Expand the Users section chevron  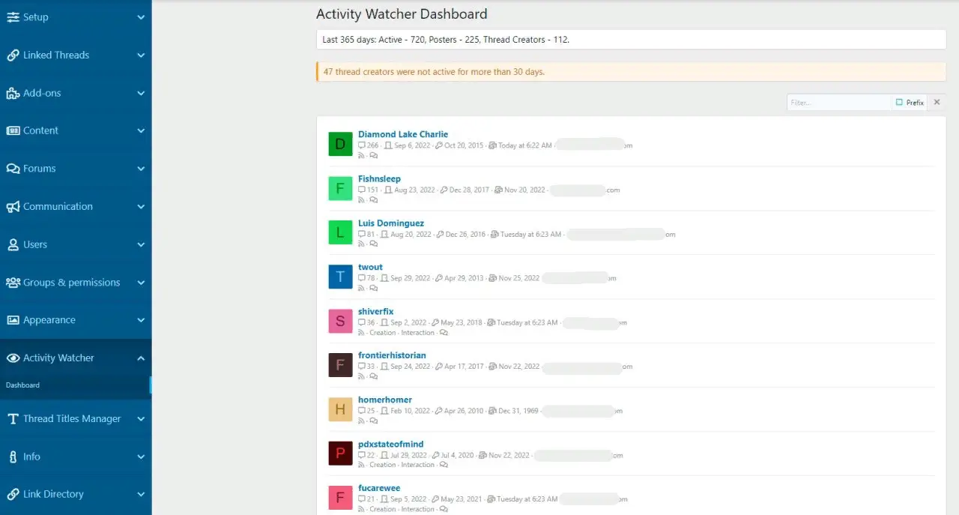tap(141, 244)
